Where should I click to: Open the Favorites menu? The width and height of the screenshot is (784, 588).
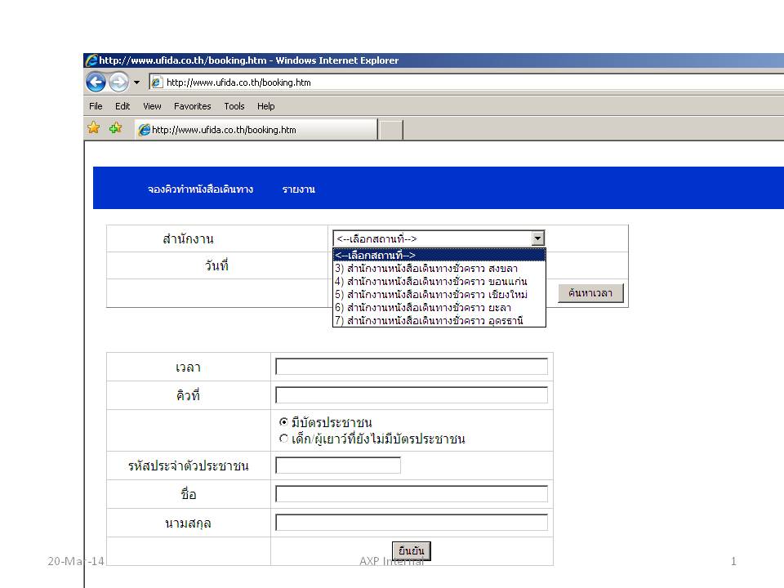coord(193,106)
